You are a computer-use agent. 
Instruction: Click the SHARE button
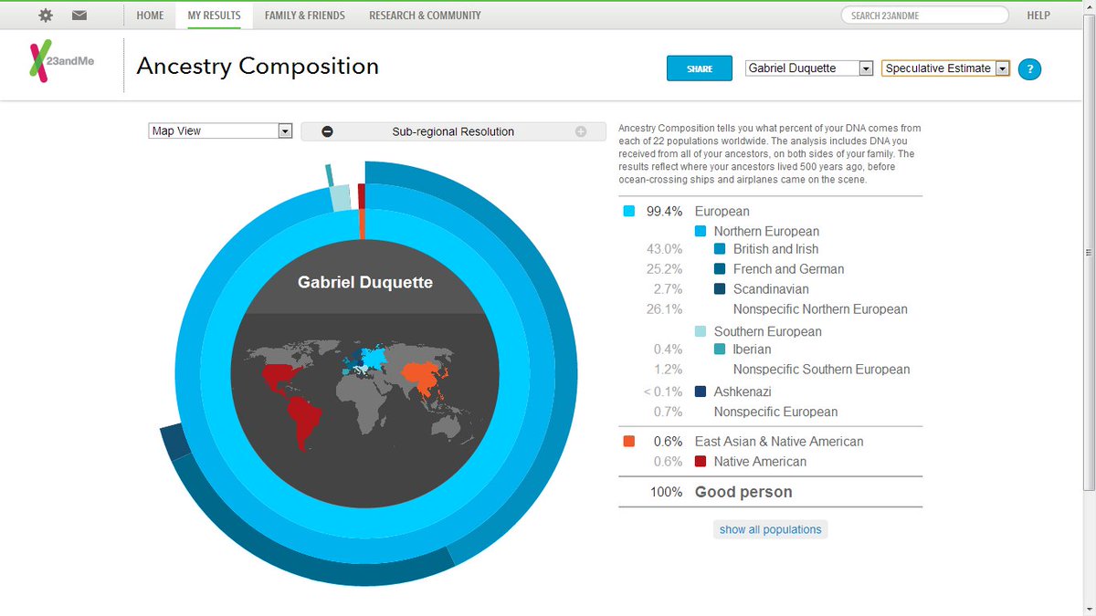(x=700, y=68)
